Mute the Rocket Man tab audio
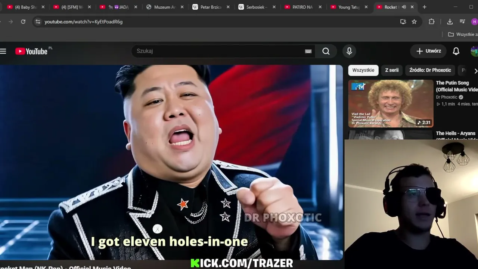 [x=404, y=7]
